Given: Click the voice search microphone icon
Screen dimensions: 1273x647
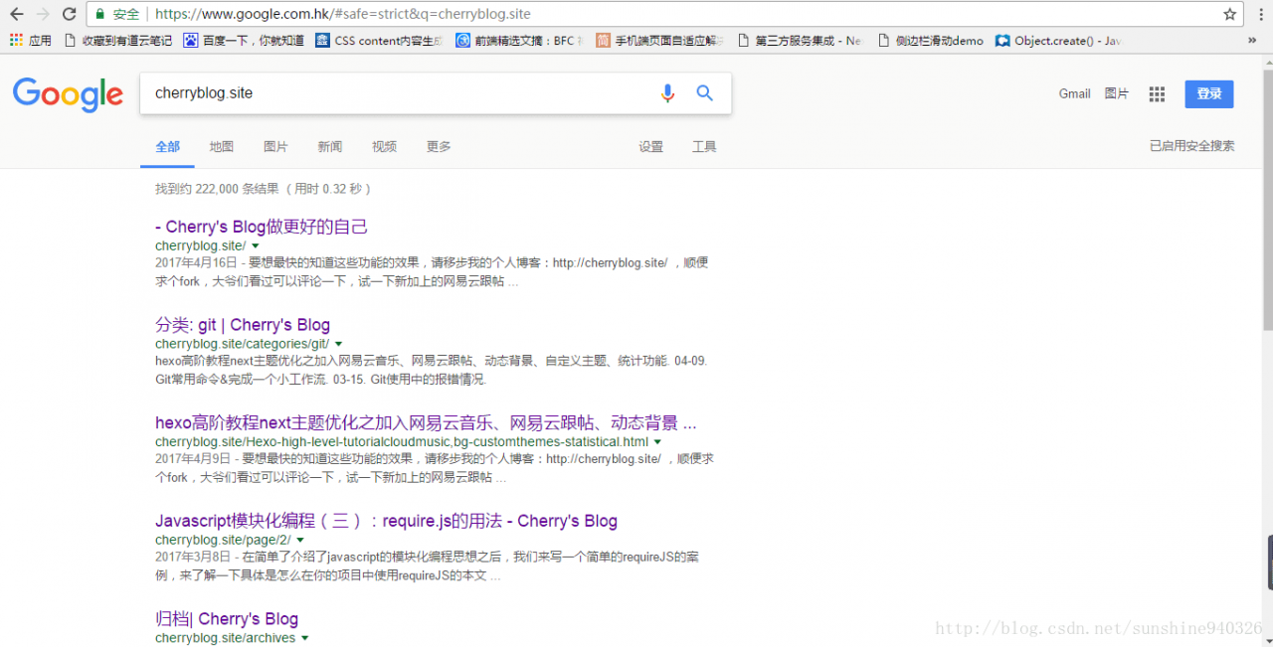Looking at the screenshot, I should (x=667, y=93).
